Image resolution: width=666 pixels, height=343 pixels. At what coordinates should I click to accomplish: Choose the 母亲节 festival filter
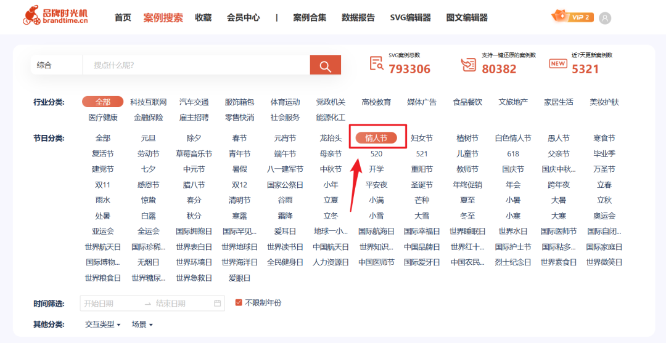331,153
